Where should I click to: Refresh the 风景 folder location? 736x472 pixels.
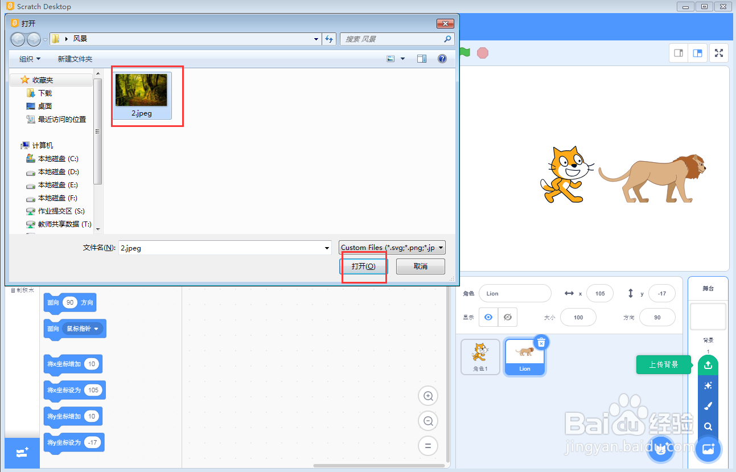click(329, 39)
